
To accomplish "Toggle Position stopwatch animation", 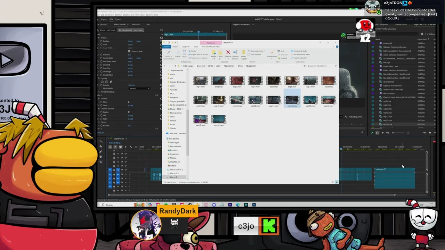I will (101, 41).
